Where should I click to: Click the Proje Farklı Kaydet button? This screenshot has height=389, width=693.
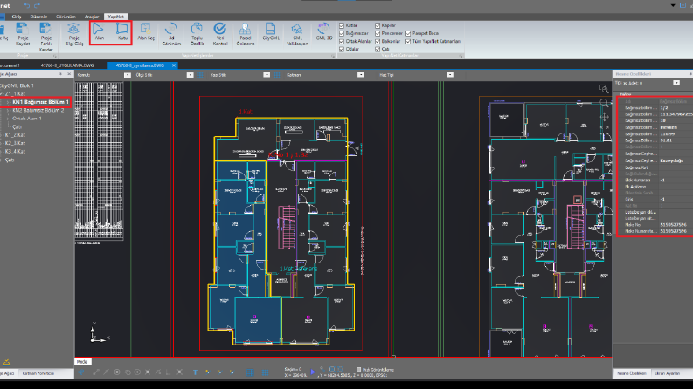(x=45, y=37)
